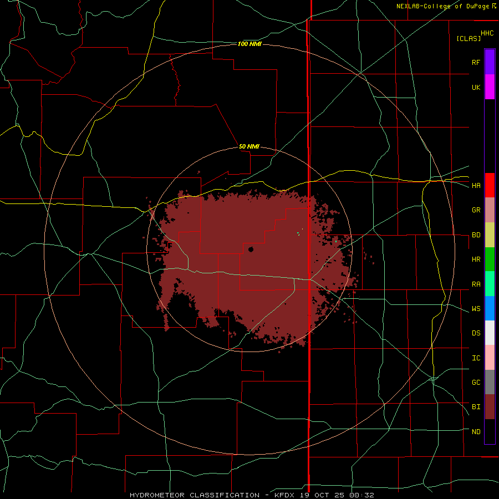
Task: Click the UK legend label
Action: 476,87
